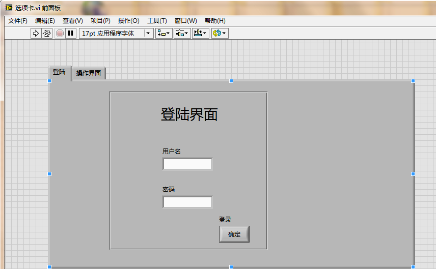Expand the 17pt application font dropdown
This screenshot has width=436, height=269.
click(148, 34)
